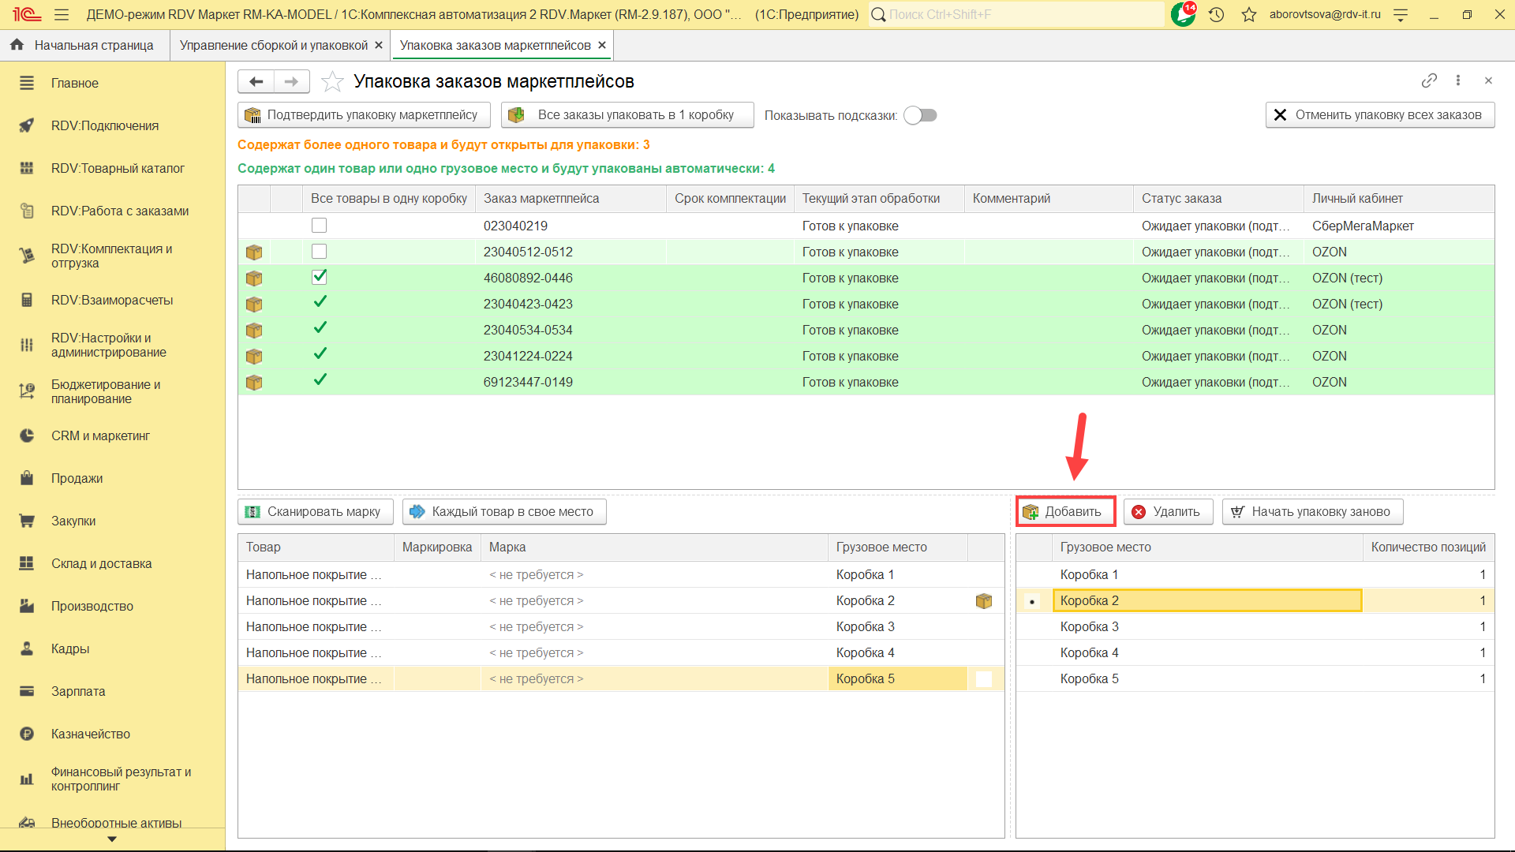This screenshot has height=852, width=1515.
Task: Uncheck the checkbox for order 46080892-0446
Action: [319, 278]
